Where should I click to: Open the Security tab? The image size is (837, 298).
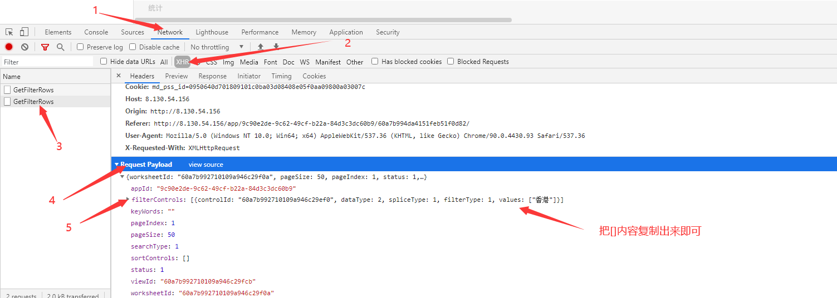coord(388,32)
